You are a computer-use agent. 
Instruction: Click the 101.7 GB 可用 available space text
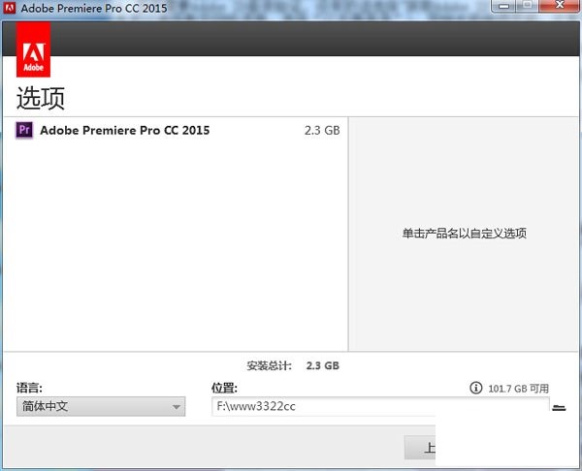tap(518, 388)
